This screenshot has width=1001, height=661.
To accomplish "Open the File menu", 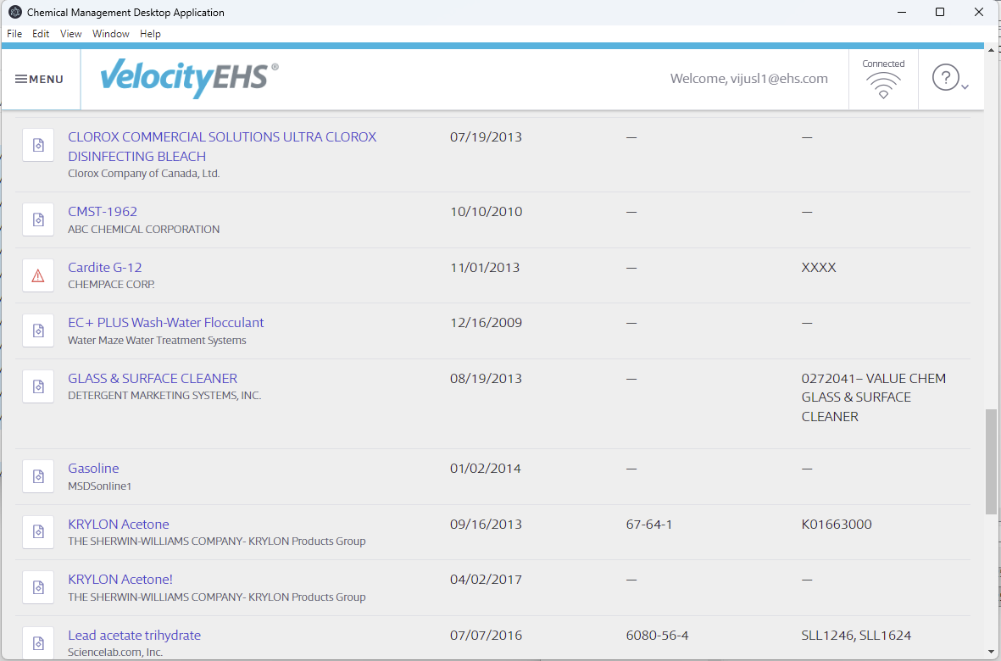I will 14,34.
